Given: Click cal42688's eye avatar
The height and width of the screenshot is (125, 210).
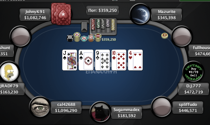Looking at the screenshot, I should 40,106.
